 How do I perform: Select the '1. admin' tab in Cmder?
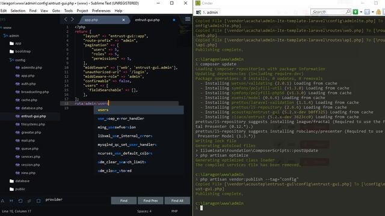click(207, 12)
